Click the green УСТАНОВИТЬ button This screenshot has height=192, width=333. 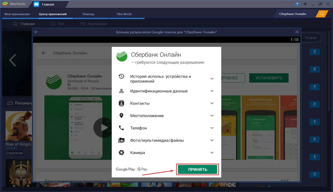(269, 78)
